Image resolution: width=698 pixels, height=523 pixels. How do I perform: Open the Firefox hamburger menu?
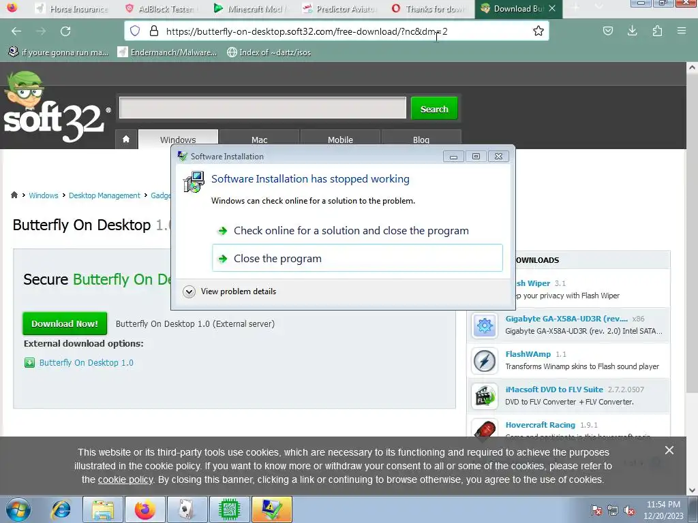(682, 31)
